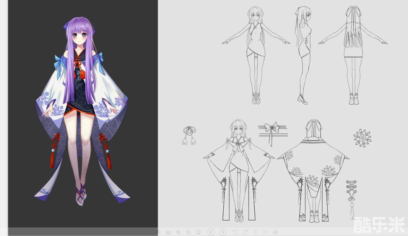This screenshot has height=236, width=408.
Task: Expand more options with the up-chevron circle
Action: point(275,232)
